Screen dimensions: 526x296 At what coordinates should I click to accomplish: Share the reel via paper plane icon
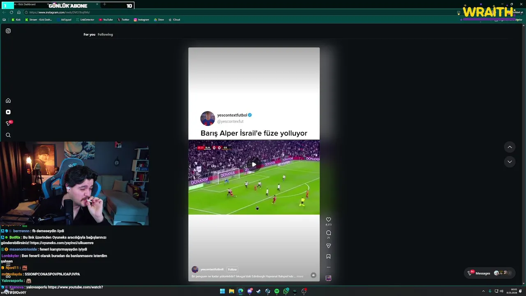tap(328, 246)
